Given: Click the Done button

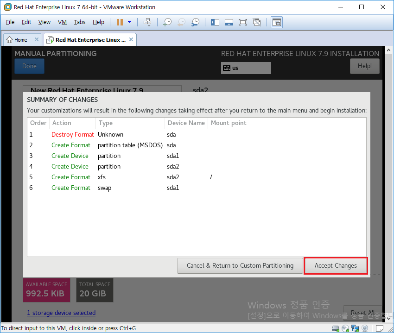Looking at the screenshot, I should (x=29, y=66).
